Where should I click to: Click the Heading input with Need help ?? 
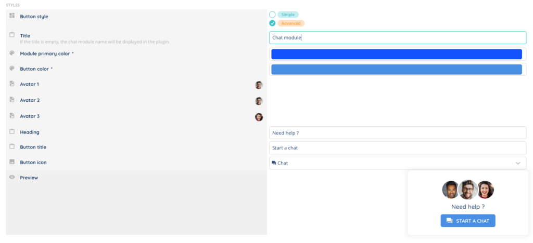398,133
